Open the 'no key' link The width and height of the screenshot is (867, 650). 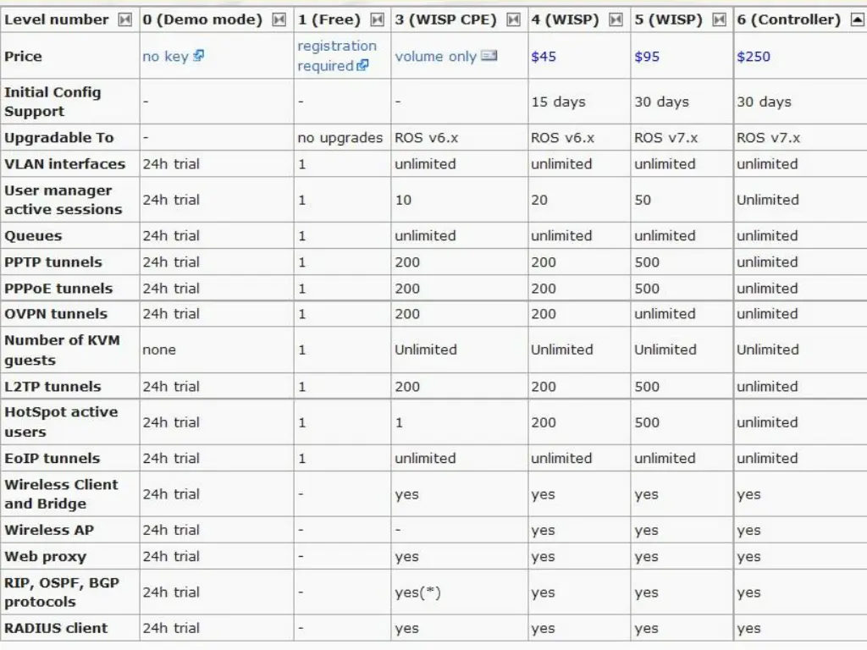(165, 57)
